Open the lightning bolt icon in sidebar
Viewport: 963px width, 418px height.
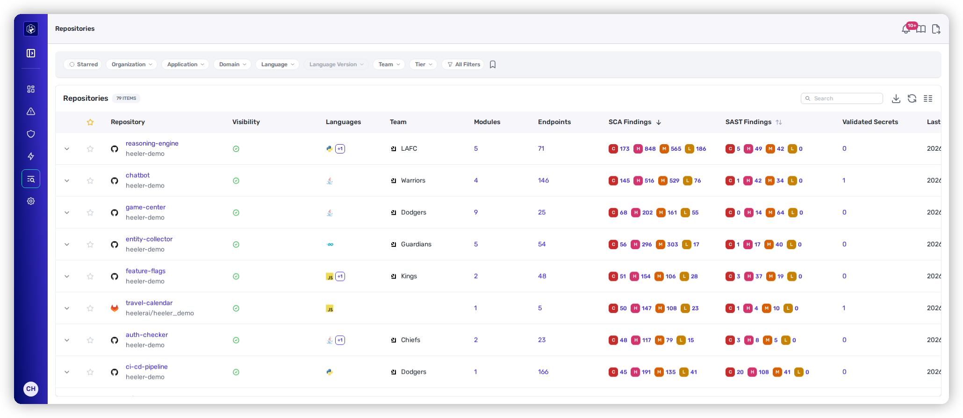(31, 156)
